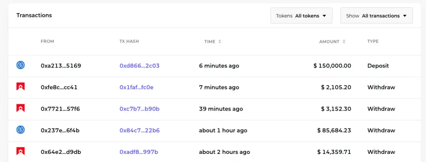Click the AMOUNT column header
Screen dimensions: 426x162
[329, 42]
